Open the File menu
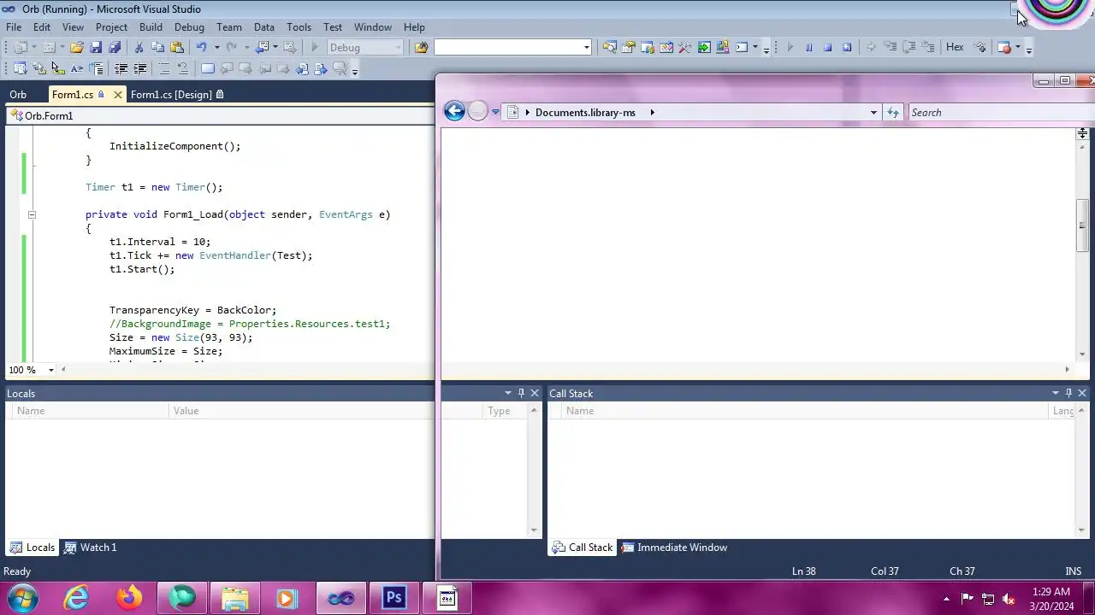 point(15,27)
